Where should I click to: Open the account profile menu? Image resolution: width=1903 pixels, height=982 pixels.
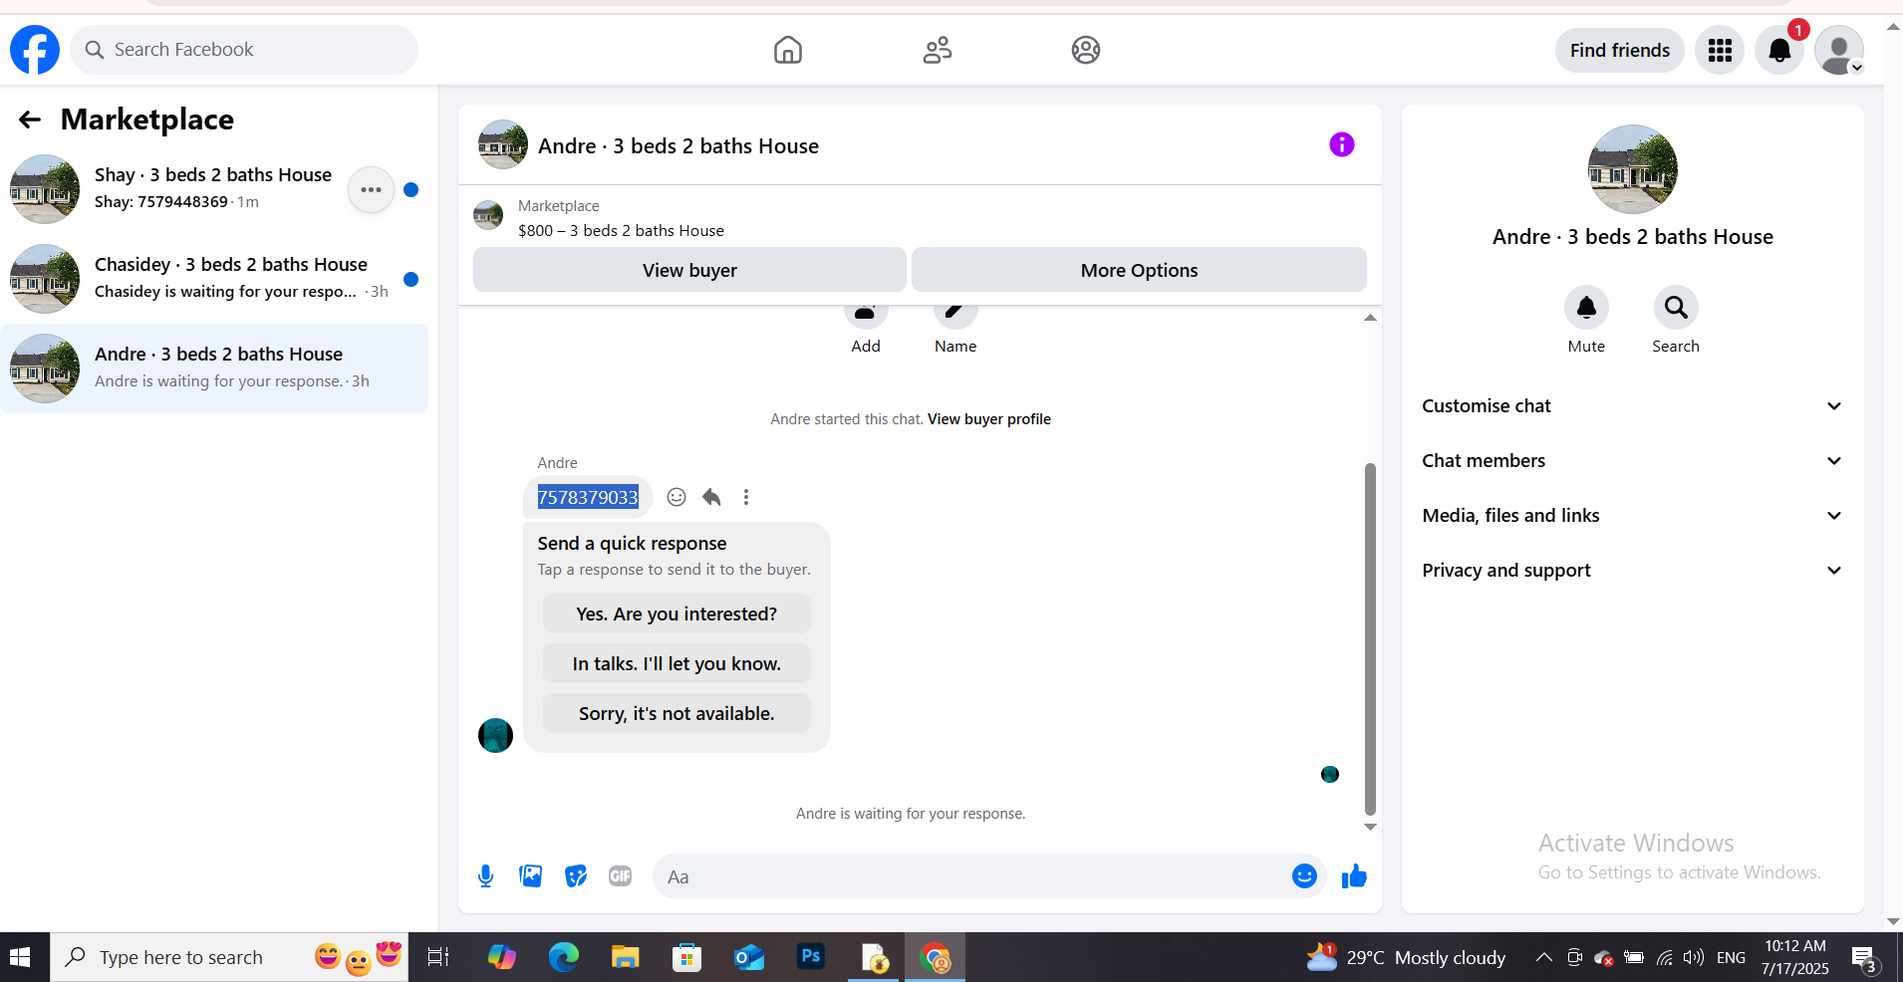tap(1839, 50)
